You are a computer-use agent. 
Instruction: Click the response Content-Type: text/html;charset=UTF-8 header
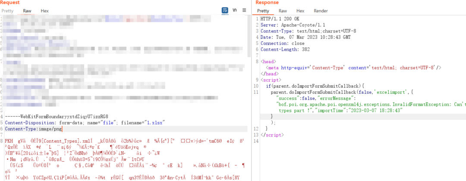click(308, 31)
